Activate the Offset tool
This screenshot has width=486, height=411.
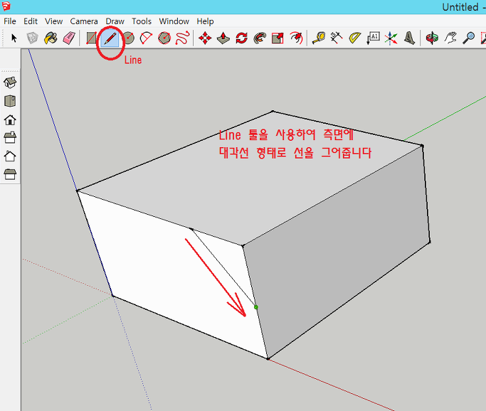coord(296,38)
